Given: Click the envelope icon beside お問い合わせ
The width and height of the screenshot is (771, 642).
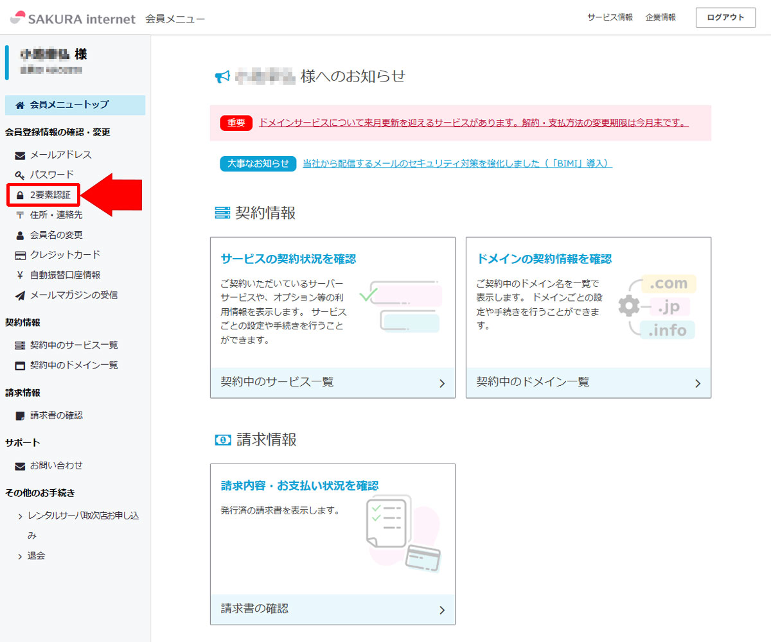Looking at the screenshot, I should pyautogui.click(x=20, y=466).
